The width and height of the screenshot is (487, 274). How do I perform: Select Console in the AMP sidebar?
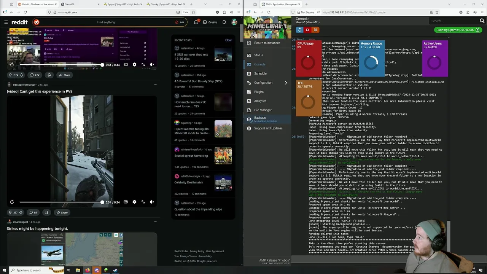click(267, 64)
